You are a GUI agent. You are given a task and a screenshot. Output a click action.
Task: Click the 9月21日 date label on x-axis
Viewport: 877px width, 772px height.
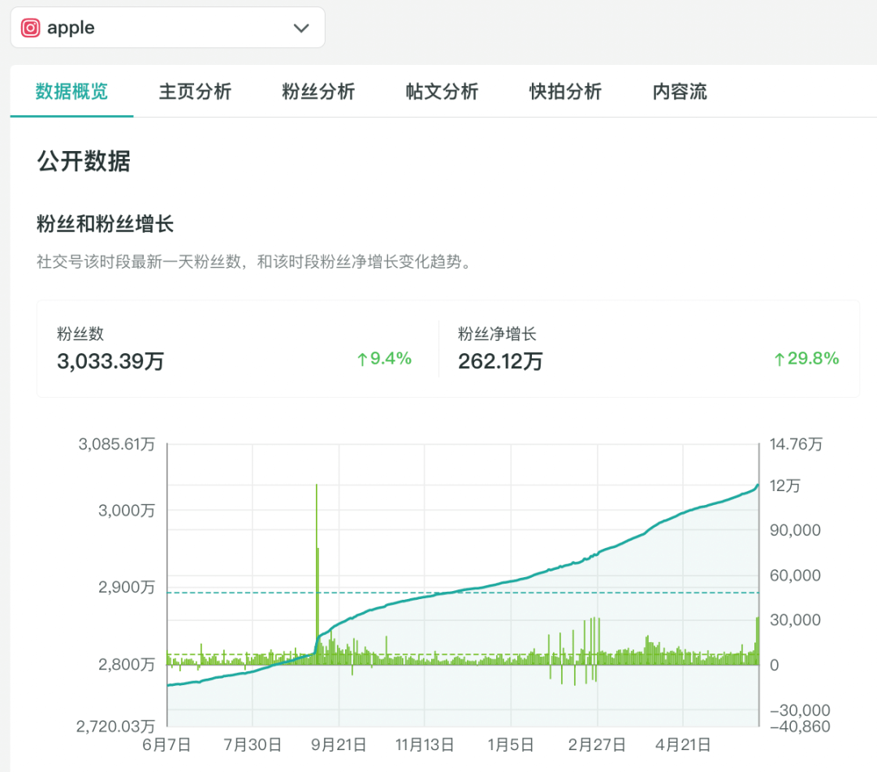click(339, 744)
